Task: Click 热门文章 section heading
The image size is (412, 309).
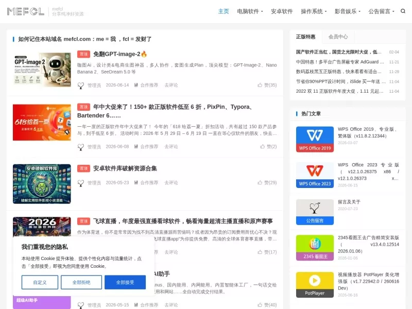Action: [311, 113]
